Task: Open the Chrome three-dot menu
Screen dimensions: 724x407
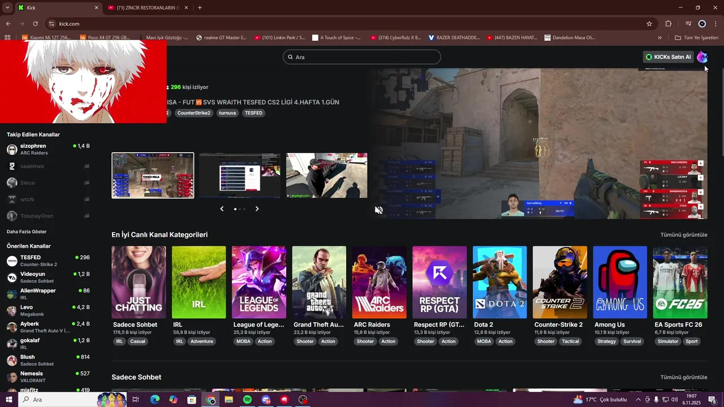Action: point(716,24)
